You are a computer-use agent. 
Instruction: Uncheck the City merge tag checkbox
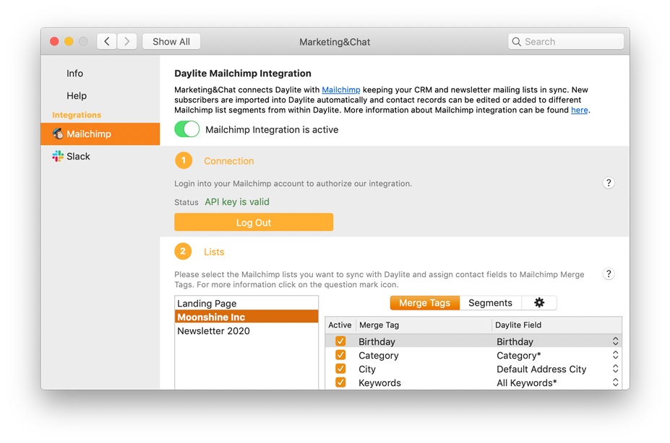click(x=340, y=369)
